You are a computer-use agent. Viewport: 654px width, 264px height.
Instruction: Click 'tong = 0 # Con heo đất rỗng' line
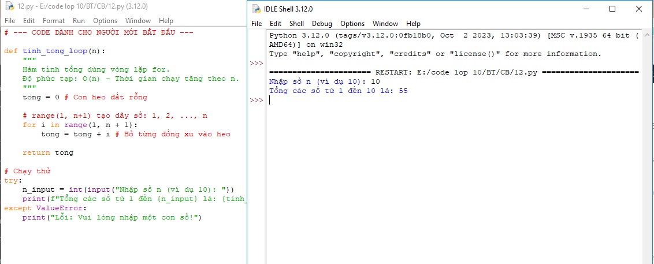(x=85, y=97)
